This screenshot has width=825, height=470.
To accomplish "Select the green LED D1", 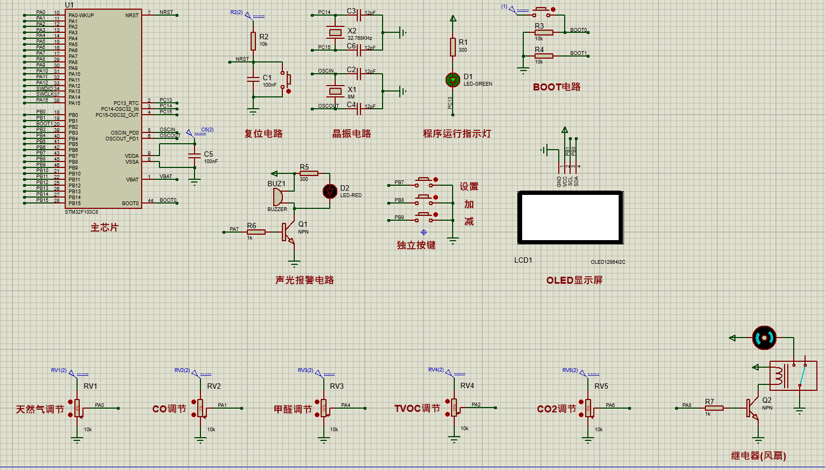I will (453, 80).
